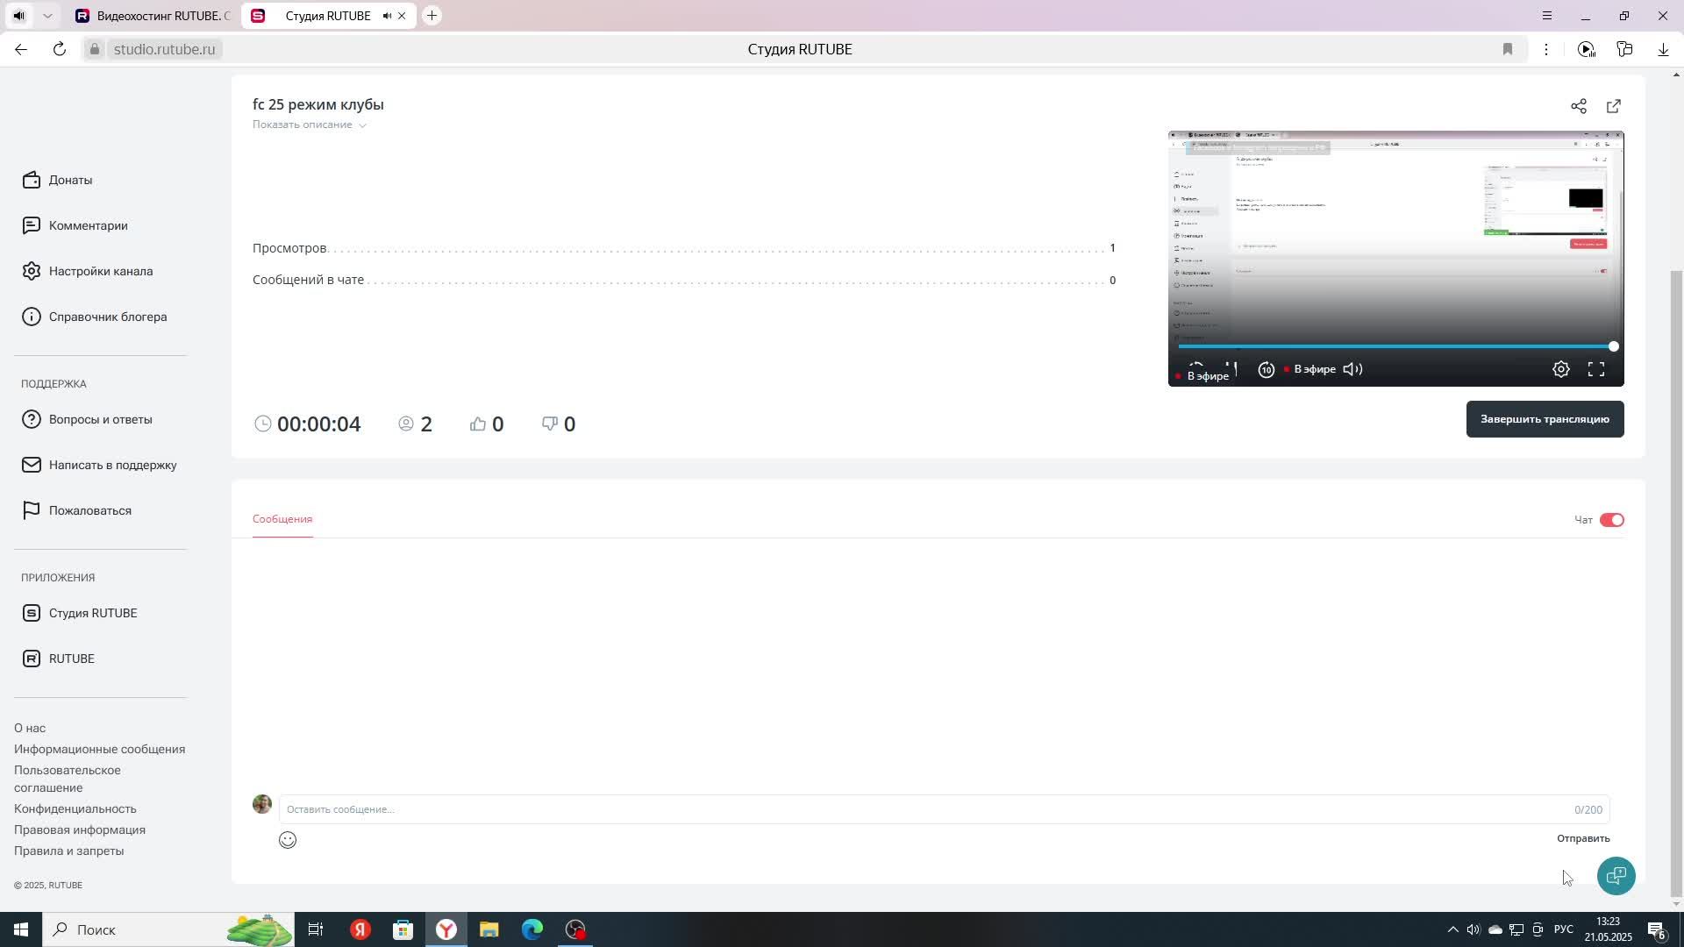Open Microsoft Store from taskbar

pyautogui.click(x=403, y=929)
